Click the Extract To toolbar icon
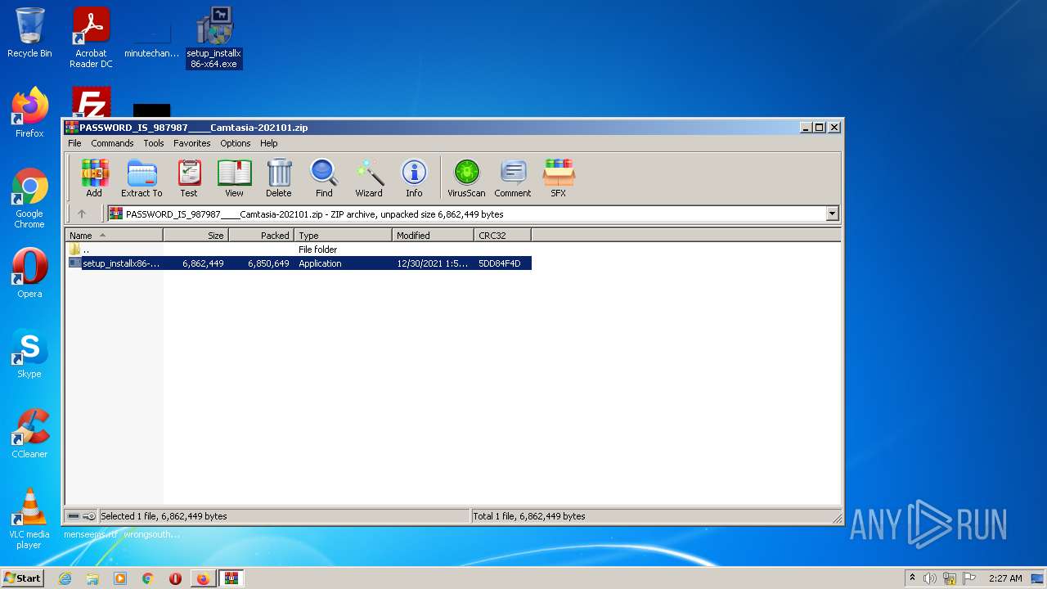 (142, 178)
